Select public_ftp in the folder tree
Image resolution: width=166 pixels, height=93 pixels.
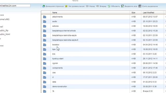pyautogui.click(x=4, y=30)
